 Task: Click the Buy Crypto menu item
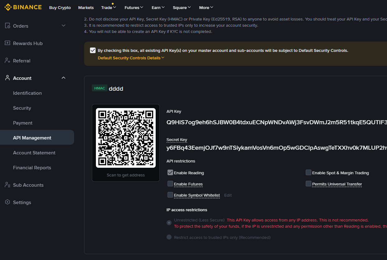pos(60,7)
